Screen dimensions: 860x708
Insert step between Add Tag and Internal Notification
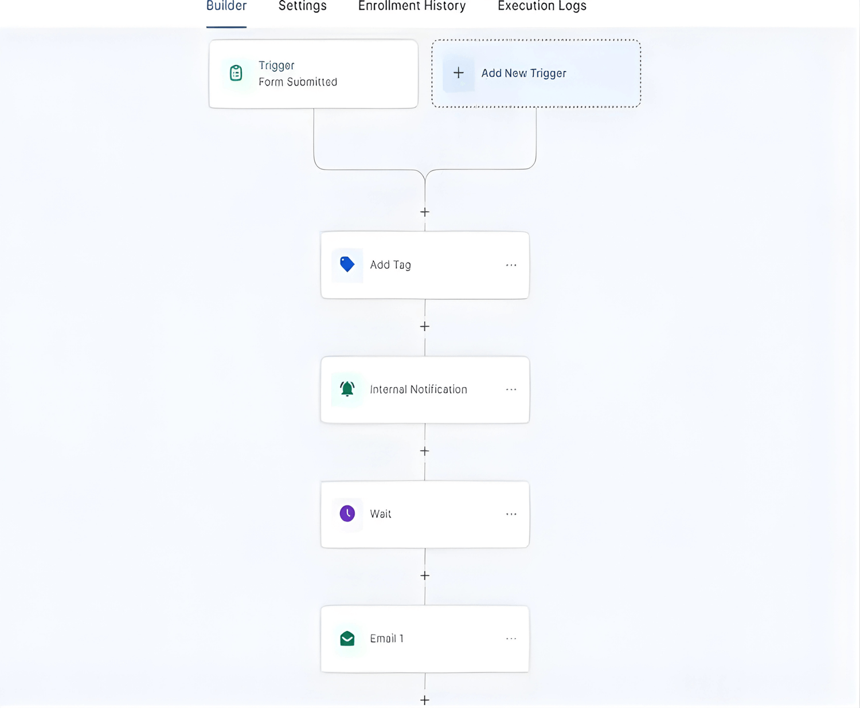click(425, 326)
